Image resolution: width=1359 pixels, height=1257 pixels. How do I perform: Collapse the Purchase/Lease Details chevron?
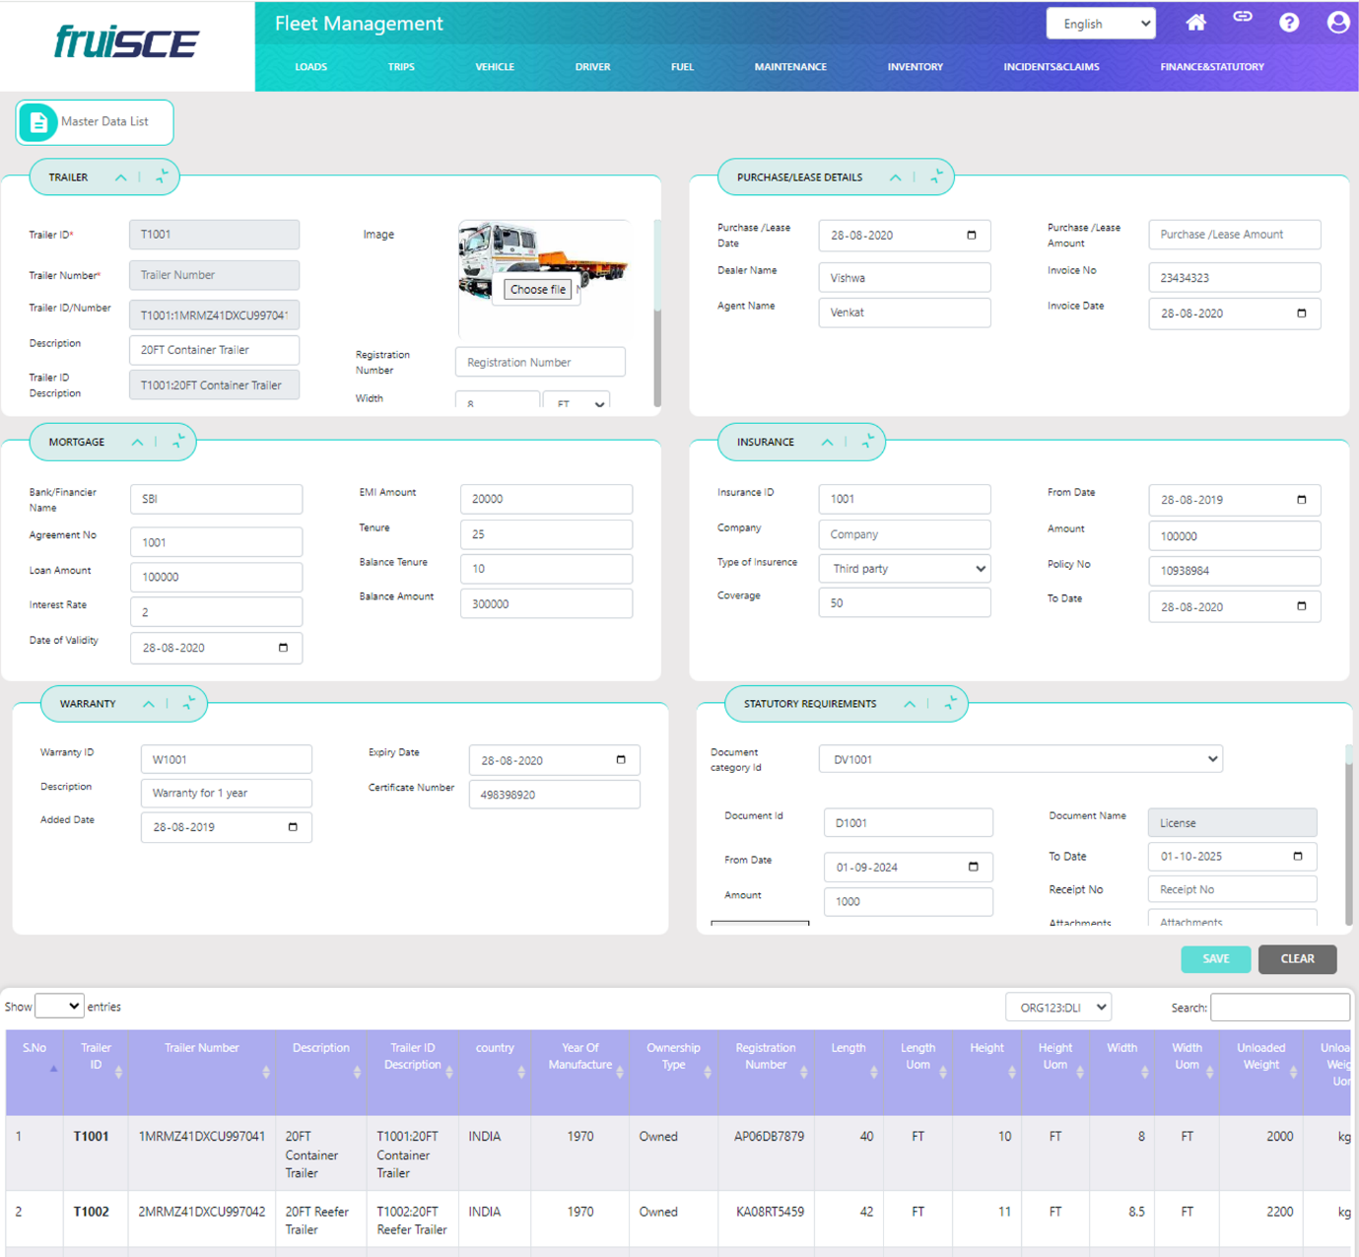click(895, 177)
